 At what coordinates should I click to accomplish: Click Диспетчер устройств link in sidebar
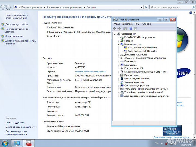click(17, 24)
